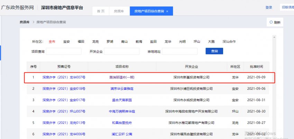Focus the 项目查询 input field
294x139 pixels.
click(x=64, y=51)
